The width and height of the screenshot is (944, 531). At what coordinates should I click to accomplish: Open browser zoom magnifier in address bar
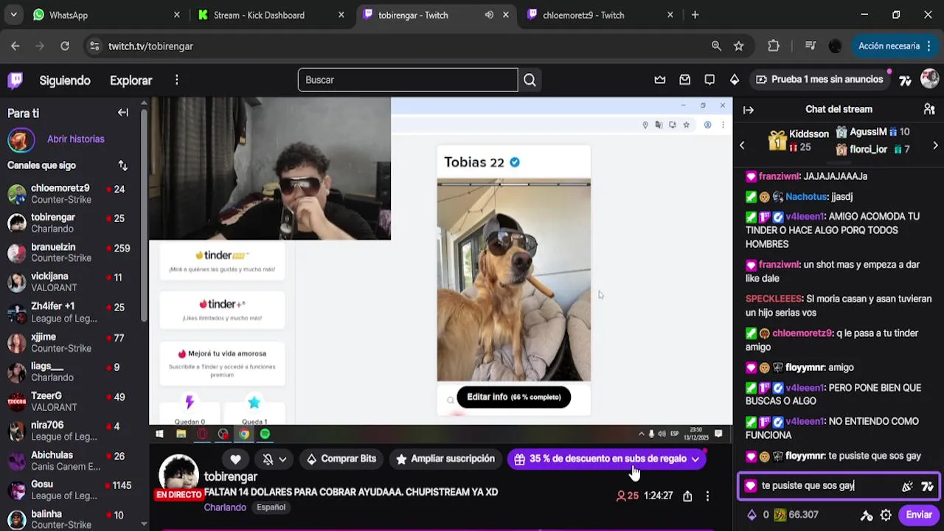click(716, 46)
